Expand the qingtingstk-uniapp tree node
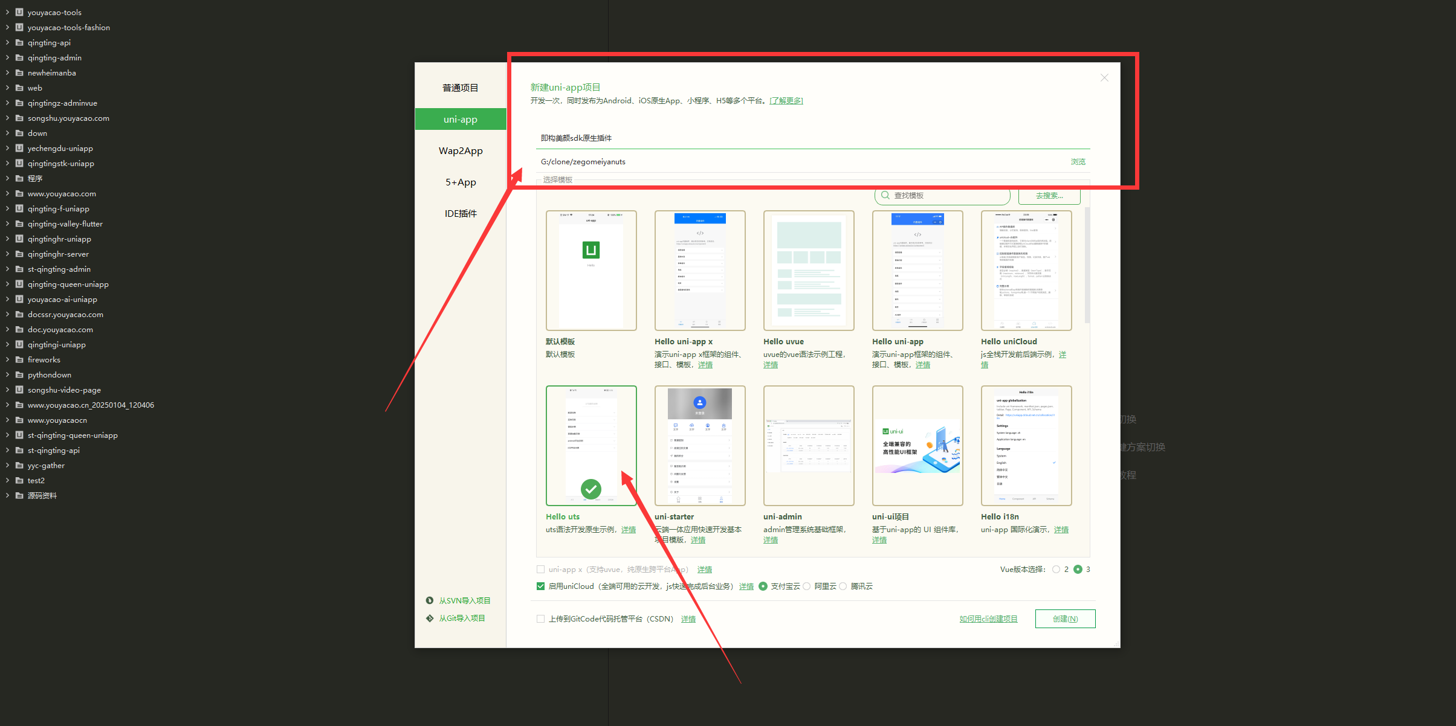The width and height of the screenshot is (1456, 726). click(7, 163)
